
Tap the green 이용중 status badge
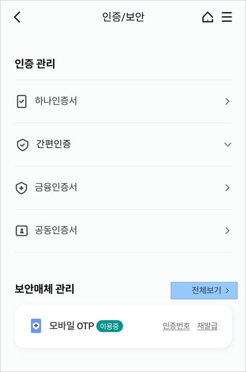click(x=109, y=326)
